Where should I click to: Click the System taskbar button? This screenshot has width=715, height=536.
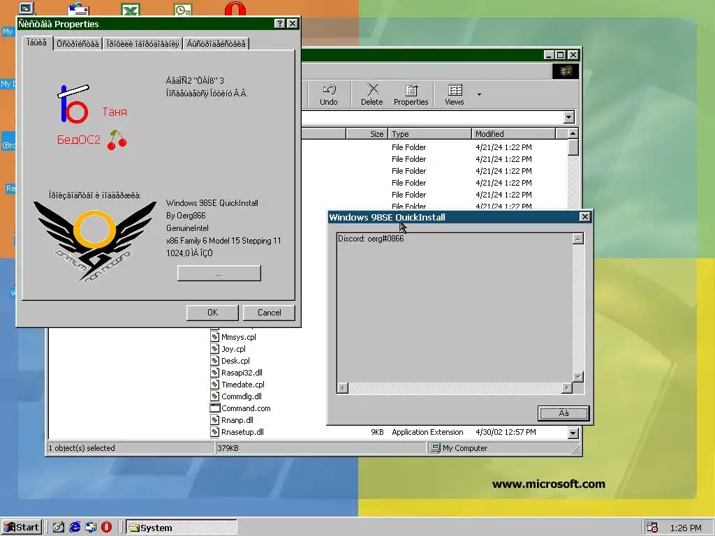click(182, 528)
